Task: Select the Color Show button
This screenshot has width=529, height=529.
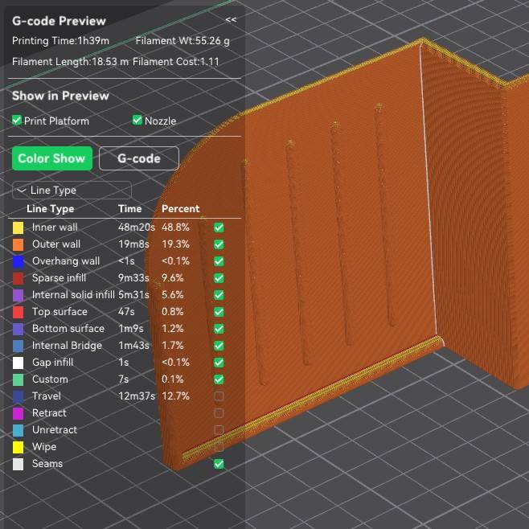Action: [x=52, y=158]
